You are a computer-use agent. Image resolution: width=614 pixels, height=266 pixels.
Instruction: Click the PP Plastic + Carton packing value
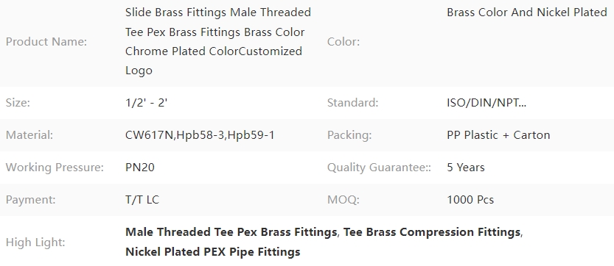498,135
